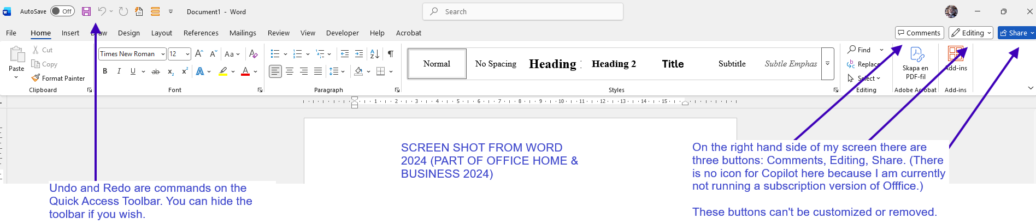Viewport: 1036px width, 224px height.
Task: Open the font size 12 dropdown
Action: 187,54
